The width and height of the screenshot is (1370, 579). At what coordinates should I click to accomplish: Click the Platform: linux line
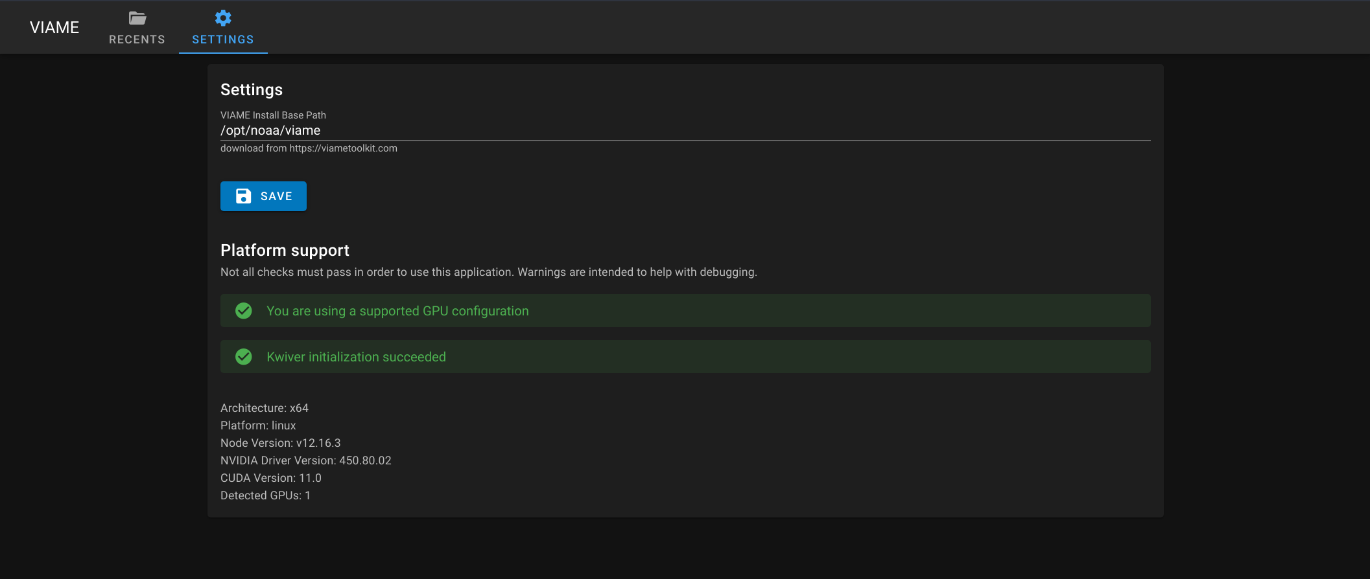click(x=258, y=426)
